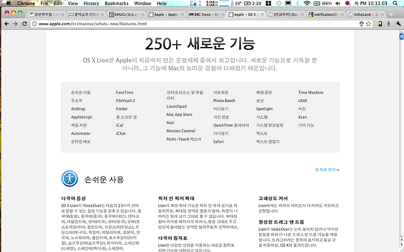This screenshot has height=252, width=404.
Task: Open the Spotlight link
Action: tap(264, 109)
